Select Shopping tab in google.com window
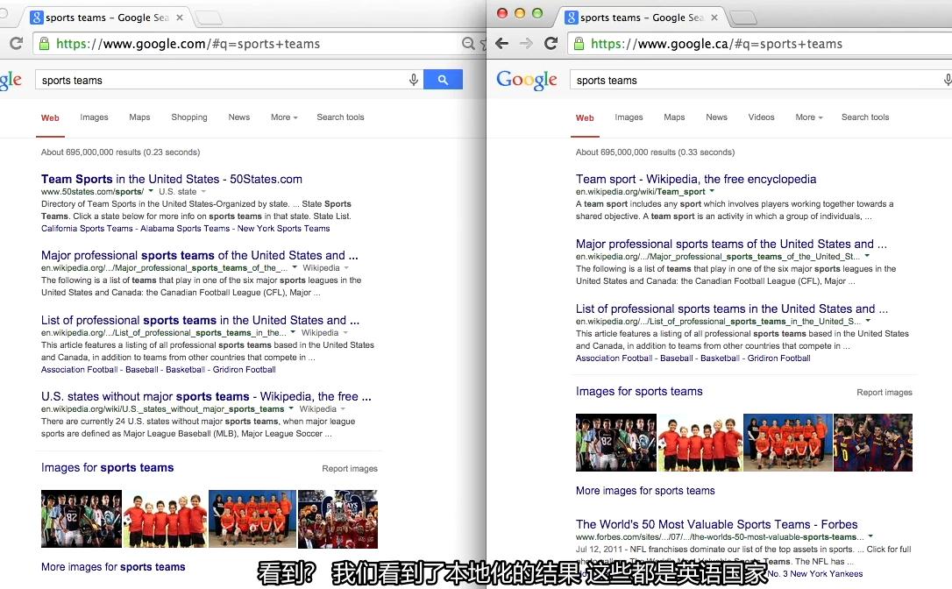The height and width of the screenshot is (589, 952). point(188,117)
